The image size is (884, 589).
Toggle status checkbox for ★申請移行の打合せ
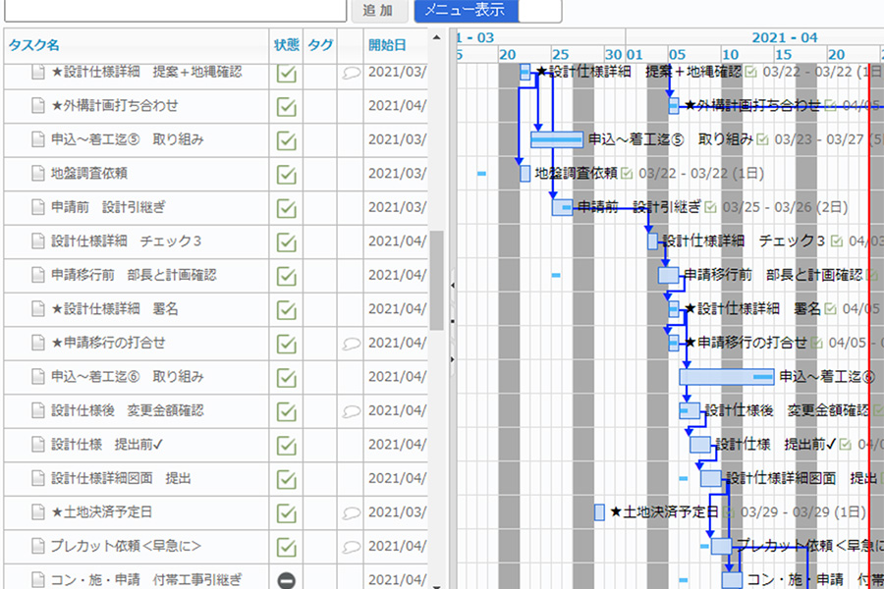coord(287,344)
